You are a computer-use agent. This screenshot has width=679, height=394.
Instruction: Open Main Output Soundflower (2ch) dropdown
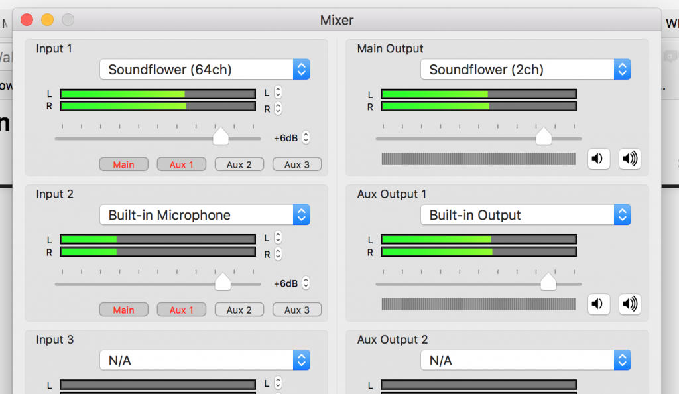526,69
